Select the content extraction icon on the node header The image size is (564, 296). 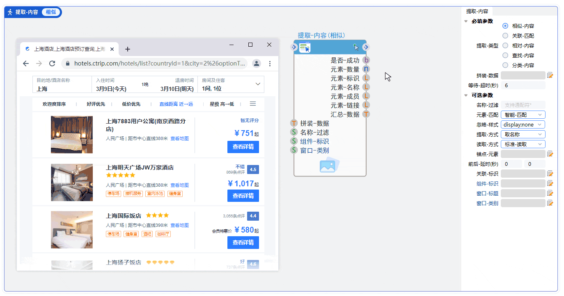point(305,47)
